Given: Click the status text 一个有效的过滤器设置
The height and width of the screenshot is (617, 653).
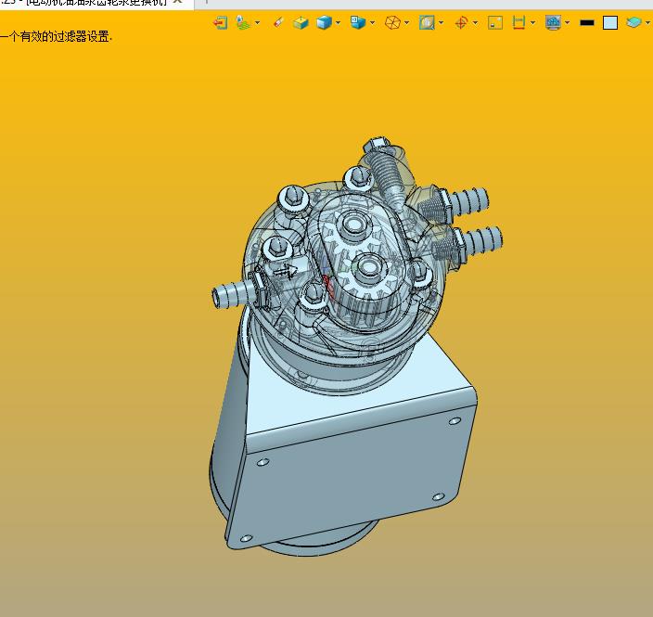Looking at the screenshot, I should coord(56,37).
